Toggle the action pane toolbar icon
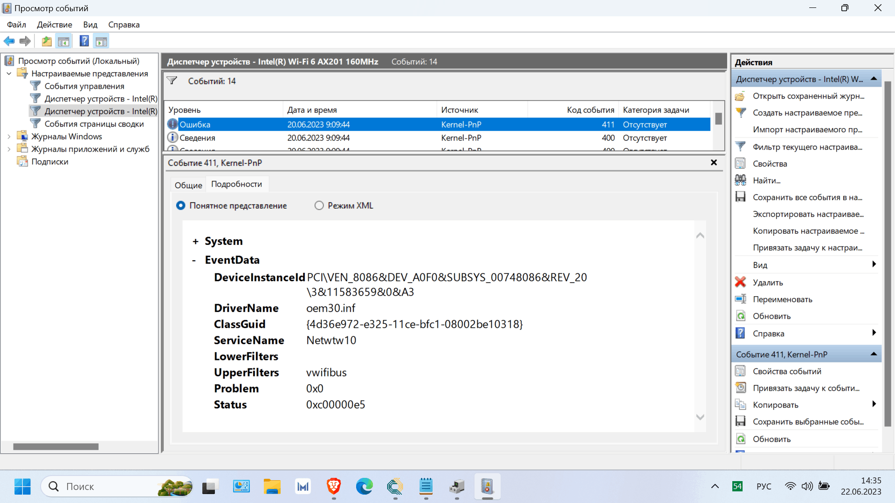This screenshot has height=503, width=895. pos(101,41)
